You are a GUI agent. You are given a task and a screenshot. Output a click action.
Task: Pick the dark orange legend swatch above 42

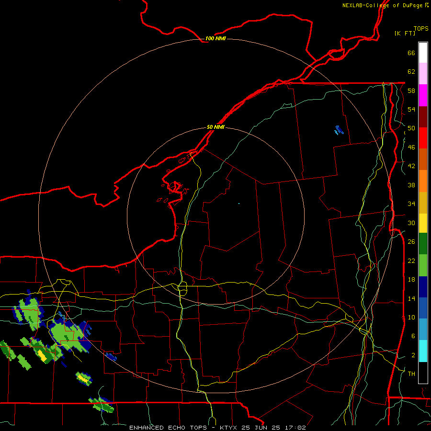coord(423,159)
